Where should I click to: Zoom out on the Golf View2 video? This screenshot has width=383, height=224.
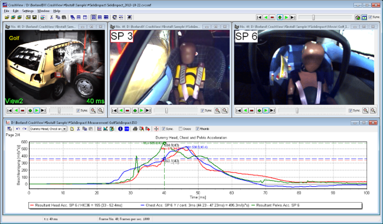(x=100, y=111)
